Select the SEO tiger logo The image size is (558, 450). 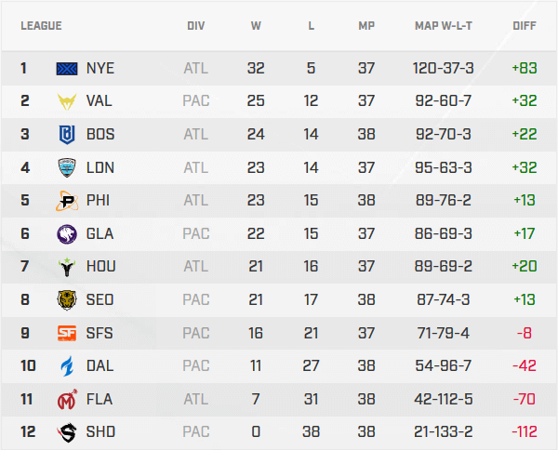68,300
